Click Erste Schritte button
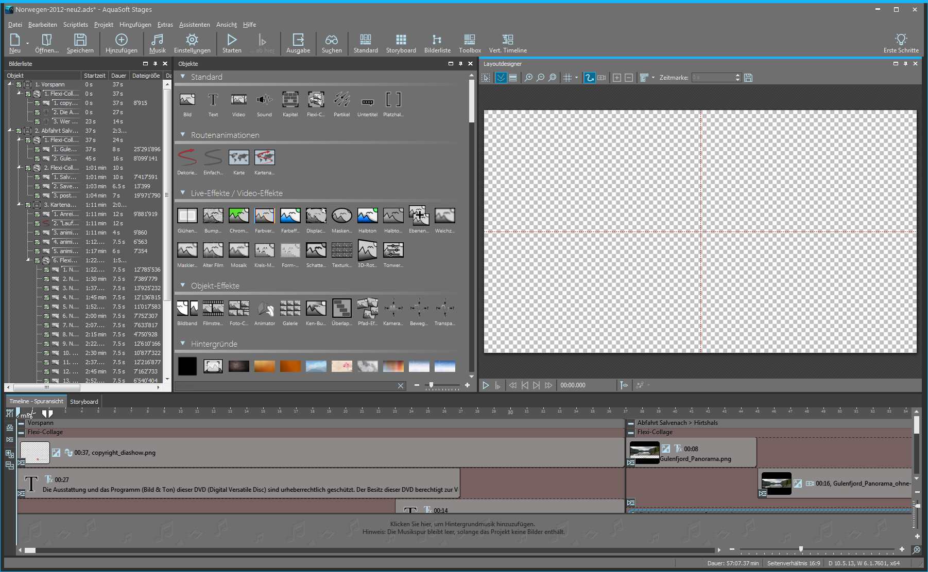 click(901, 43)
